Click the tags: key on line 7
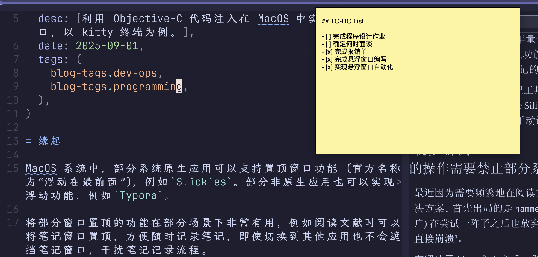This screenshot has width=538, height=257. (53, 59)
